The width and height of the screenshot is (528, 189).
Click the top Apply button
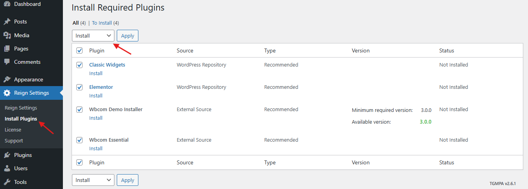127,36
